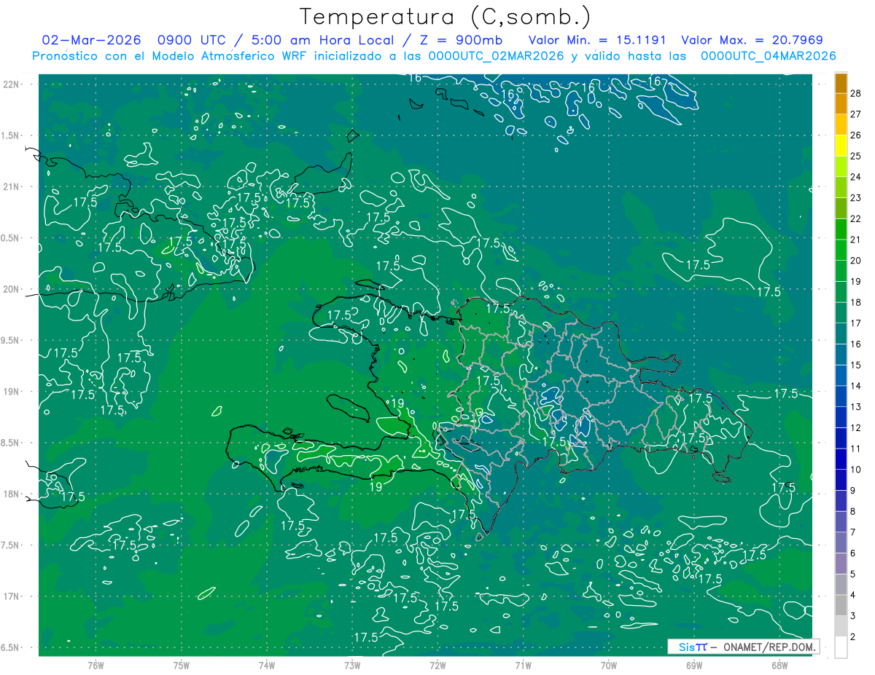Click the 'Valor Min. = 15.1191' text
The width and height of the screenshot is (875, 675).
pos(596,40)
